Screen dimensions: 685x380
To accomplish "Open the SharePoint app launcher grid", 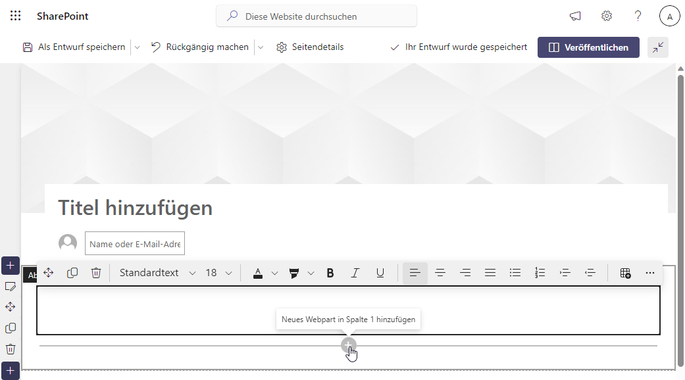I will coord(15,16).
